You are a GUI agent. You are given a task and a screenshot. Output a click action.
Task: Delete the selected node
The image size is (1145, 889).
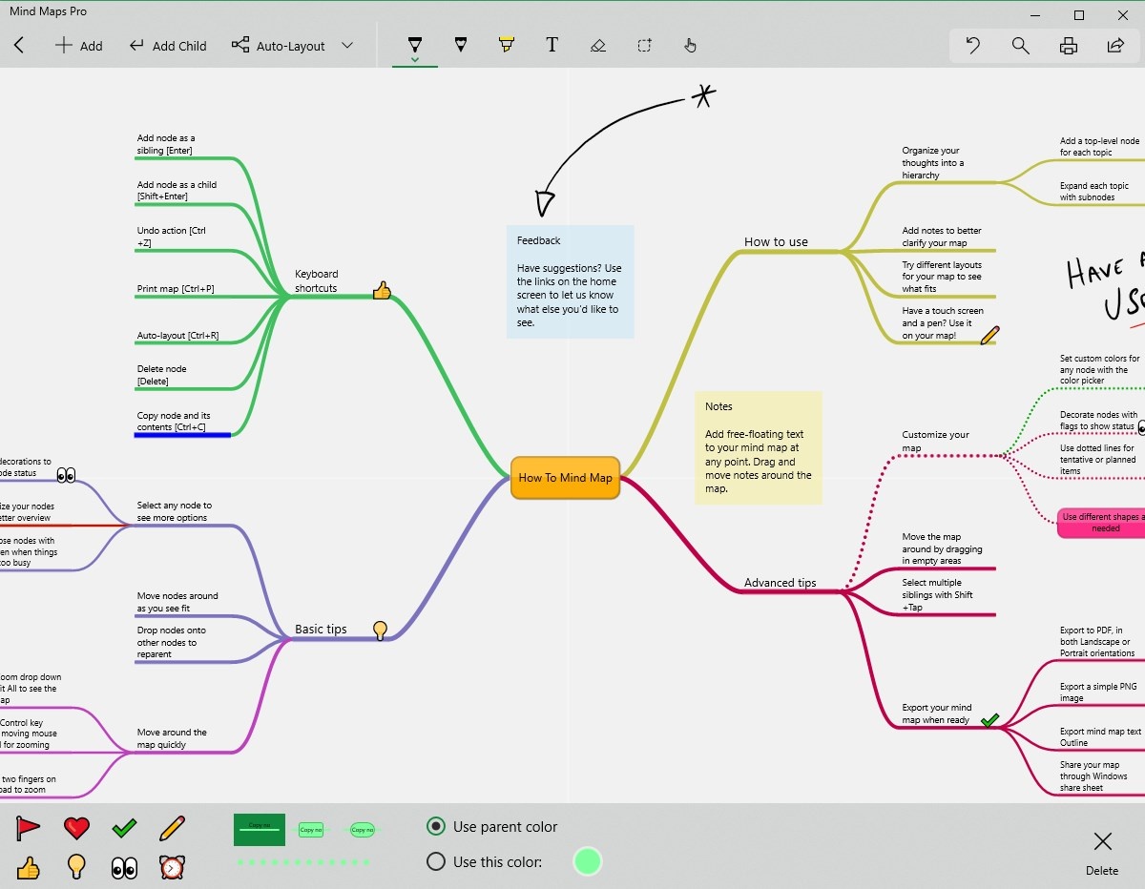pyautogui.click(x=1102, y=852)
